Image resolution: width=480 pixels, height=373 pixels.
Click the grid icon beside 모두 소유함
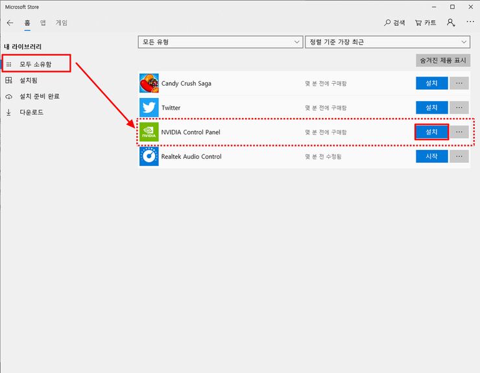click(9, 64)
